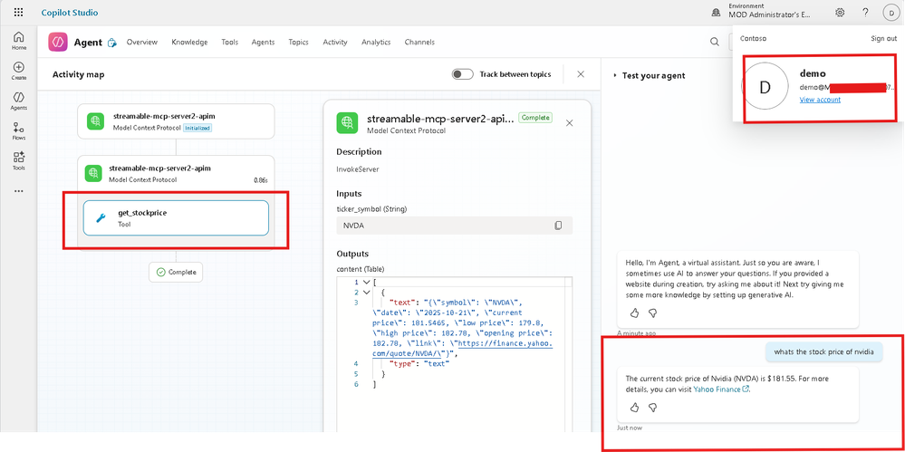Switch to the Overview tab
The height and width of the screenshot is (452, 905).
(142, 43)
